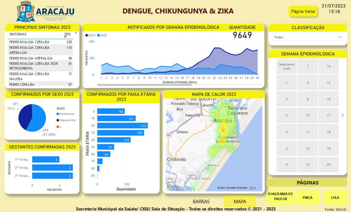351x212 pixels.
Task: Click the Aracaju prefecture logo
Action: pyautogui.click(x=45, y=11)
